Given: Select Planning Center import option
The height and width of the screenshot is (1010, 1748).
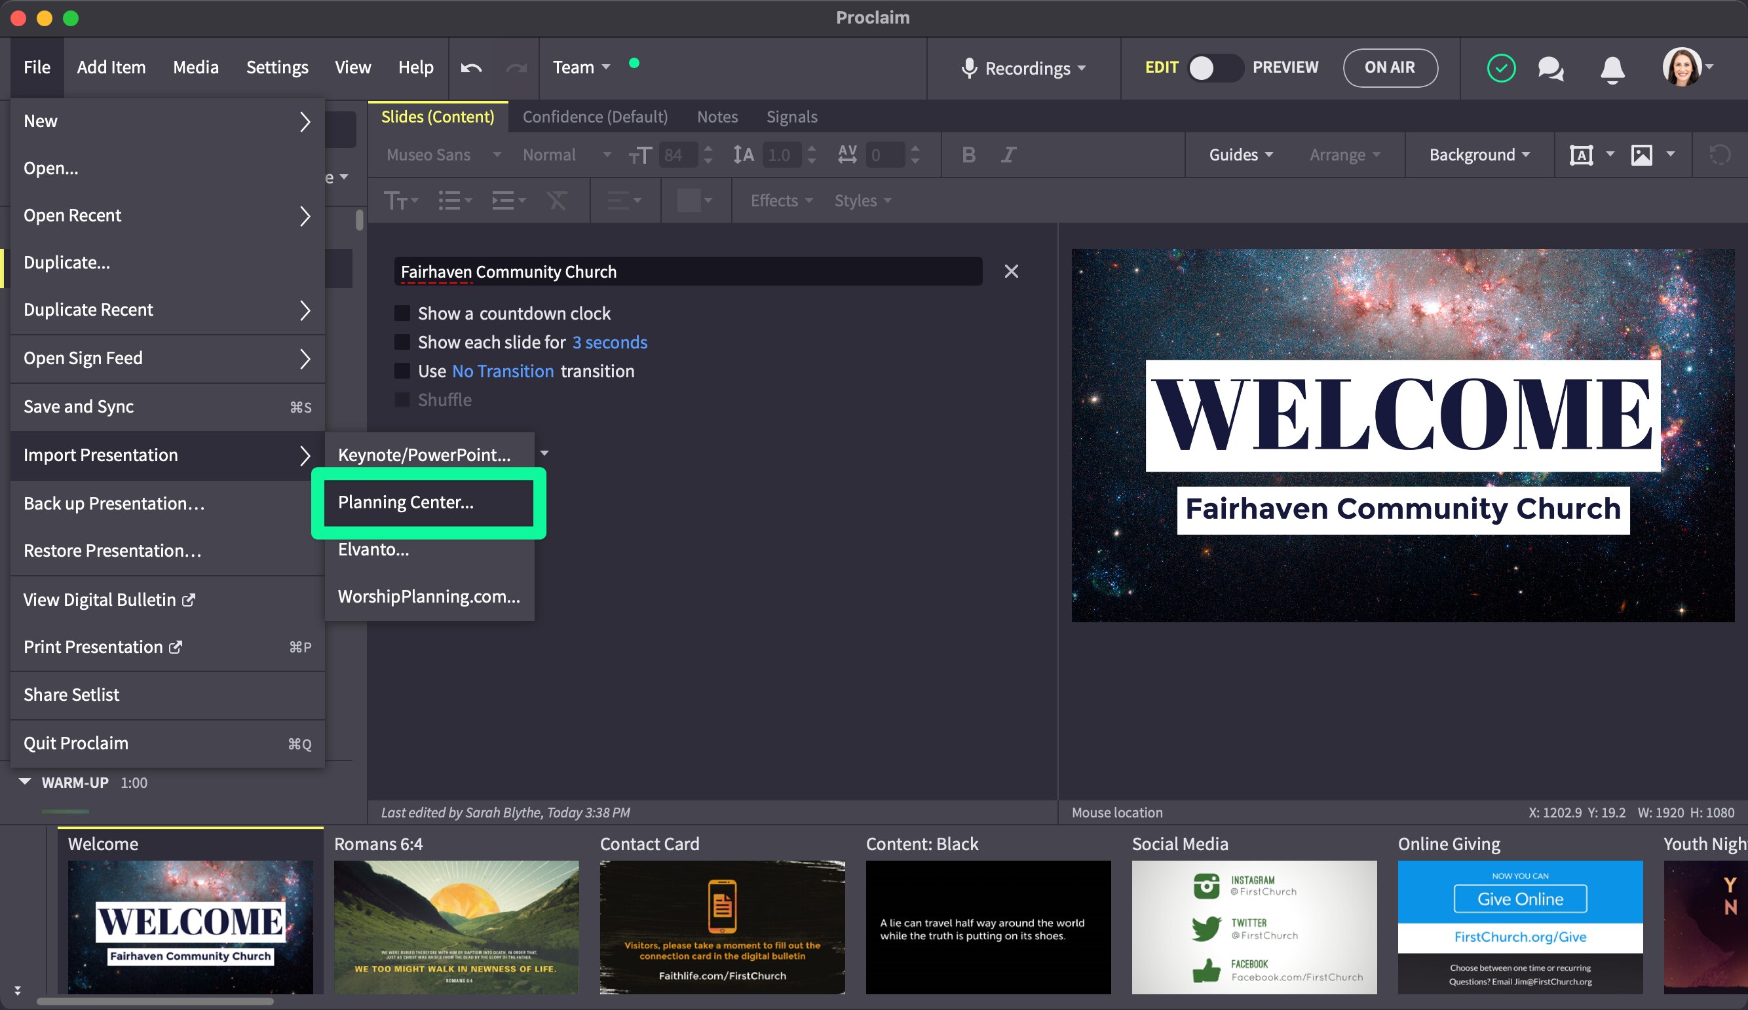Looking at the screenshot, I should (x=406, y=502).
